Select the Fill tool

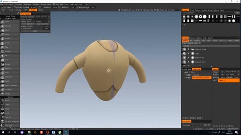point(10,55)
